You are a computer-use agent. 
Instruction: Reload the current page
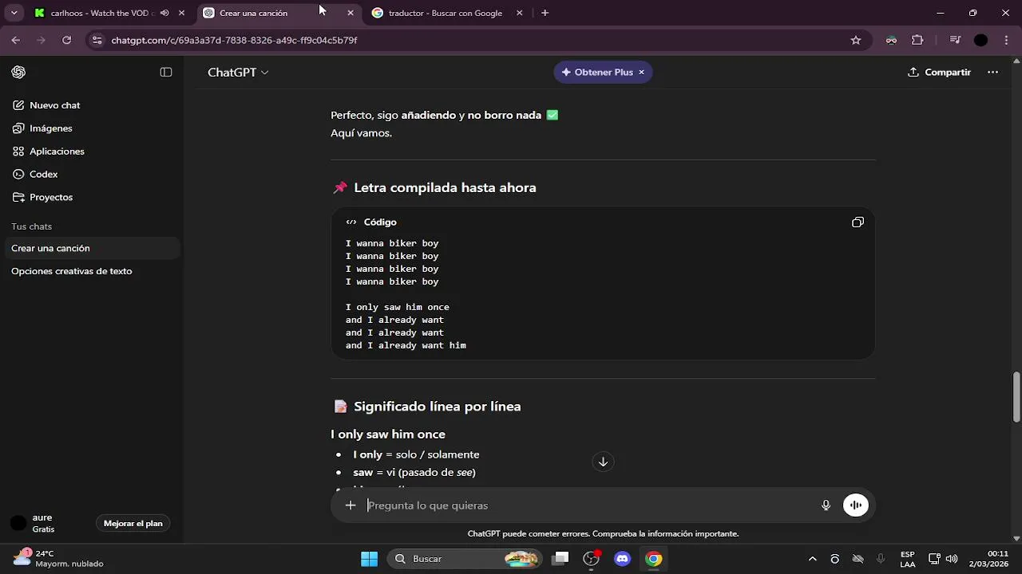[67, 40]
